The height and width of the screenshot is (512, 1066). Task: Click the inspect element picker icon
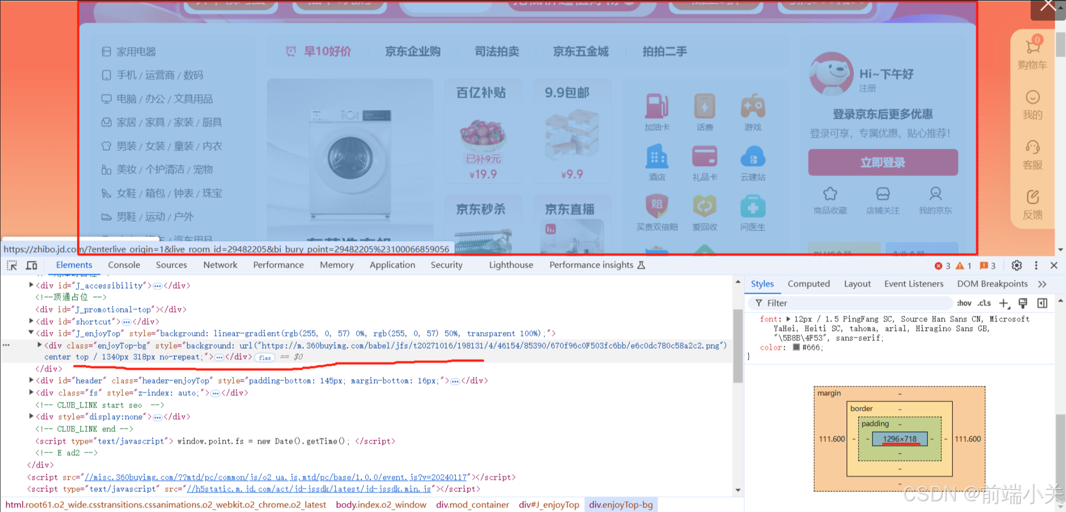point(12,266)
